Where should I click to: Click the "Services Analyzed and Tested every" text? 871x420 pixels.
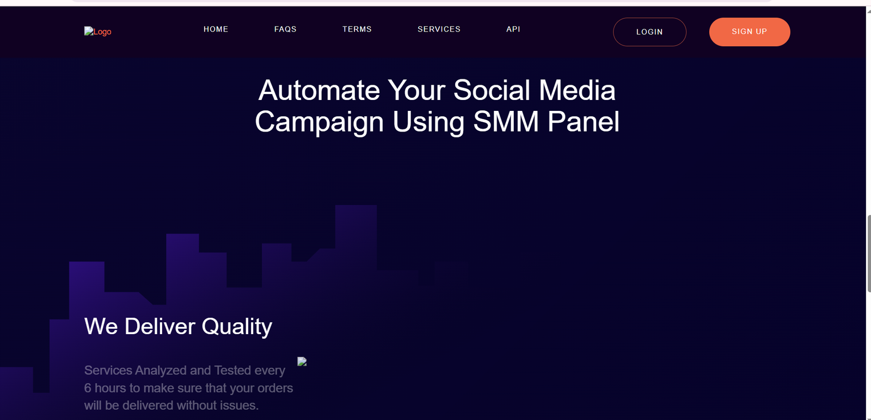[x=185, y=370]
